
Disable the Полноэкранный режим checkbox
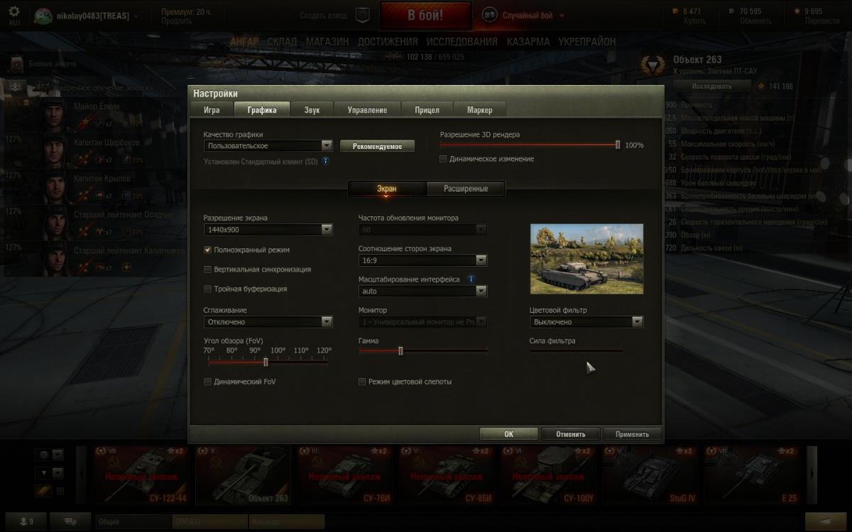pos(208,250)
